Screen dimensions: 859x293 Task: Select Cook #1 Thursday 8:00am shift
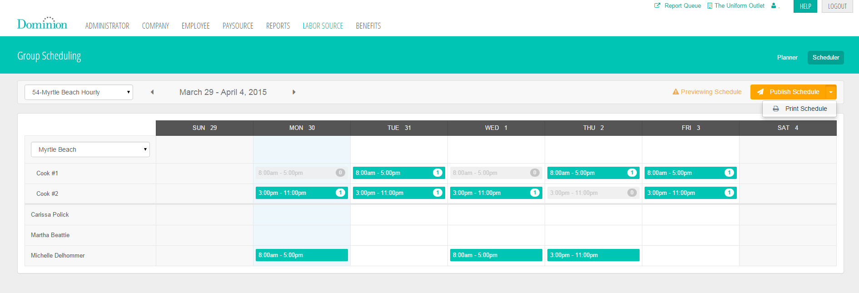point(593,173)
